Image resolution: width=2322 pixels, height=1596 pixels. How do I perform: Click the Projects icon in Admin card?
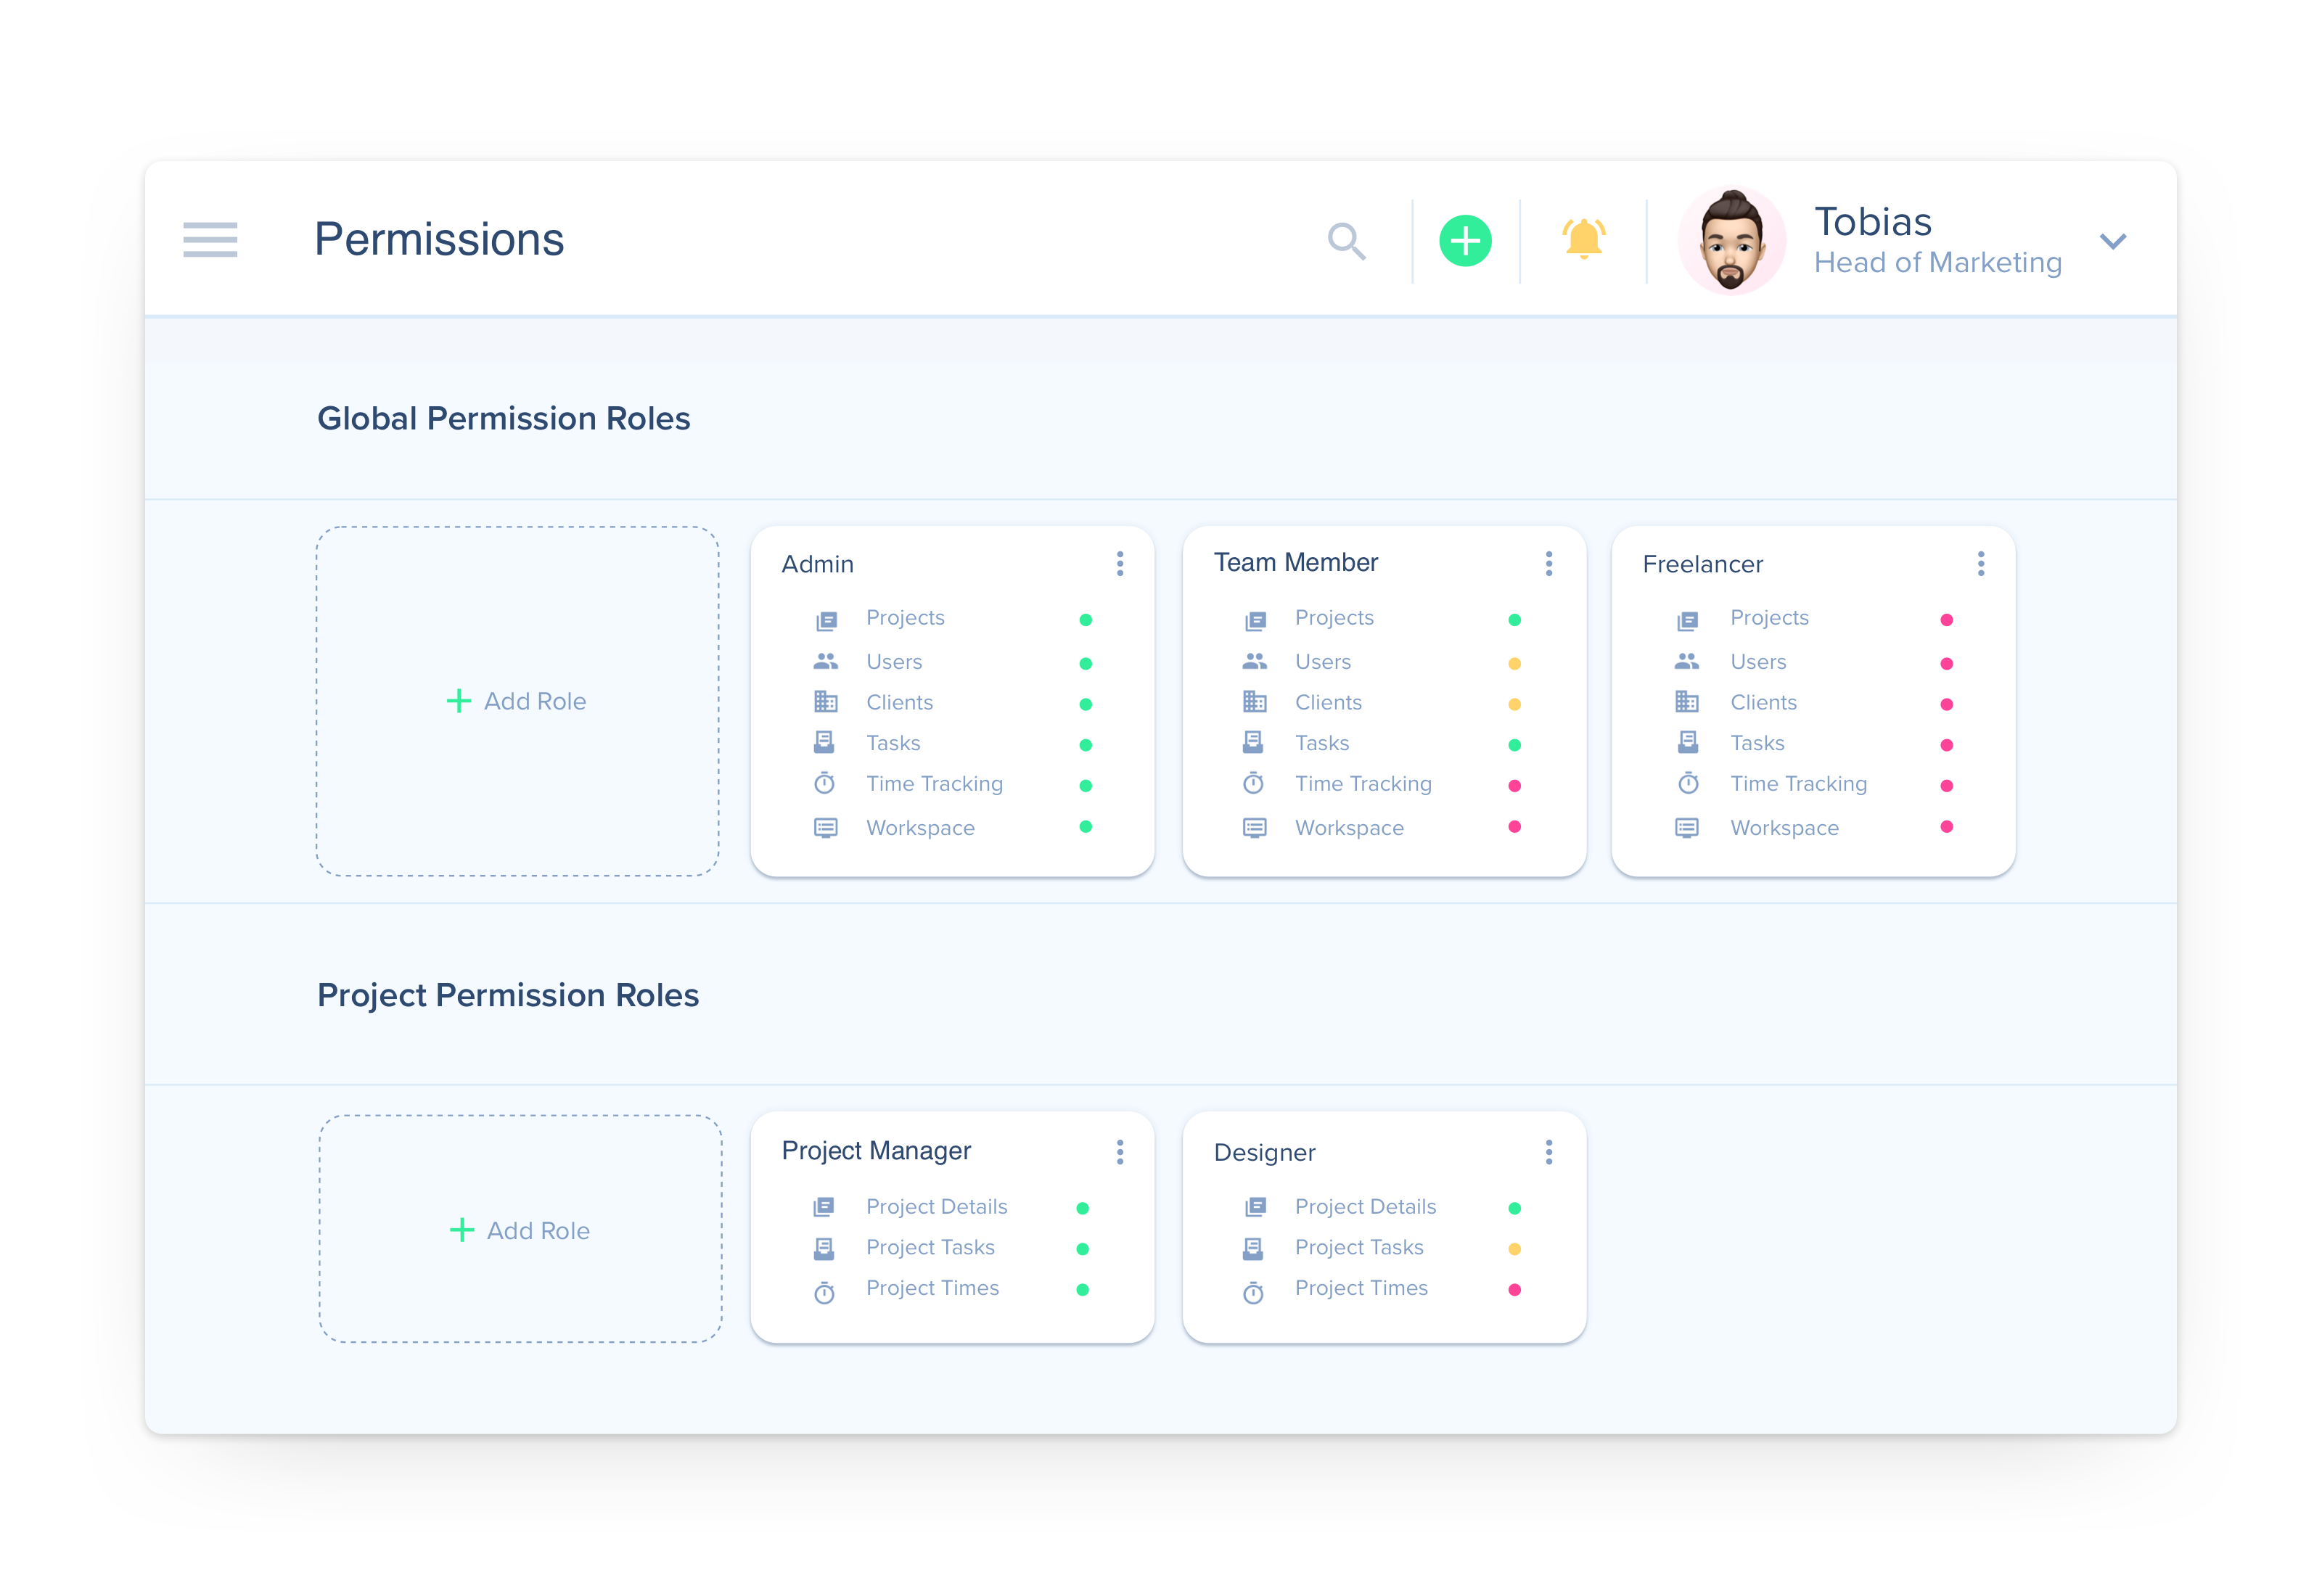click(x=826, y=621)
